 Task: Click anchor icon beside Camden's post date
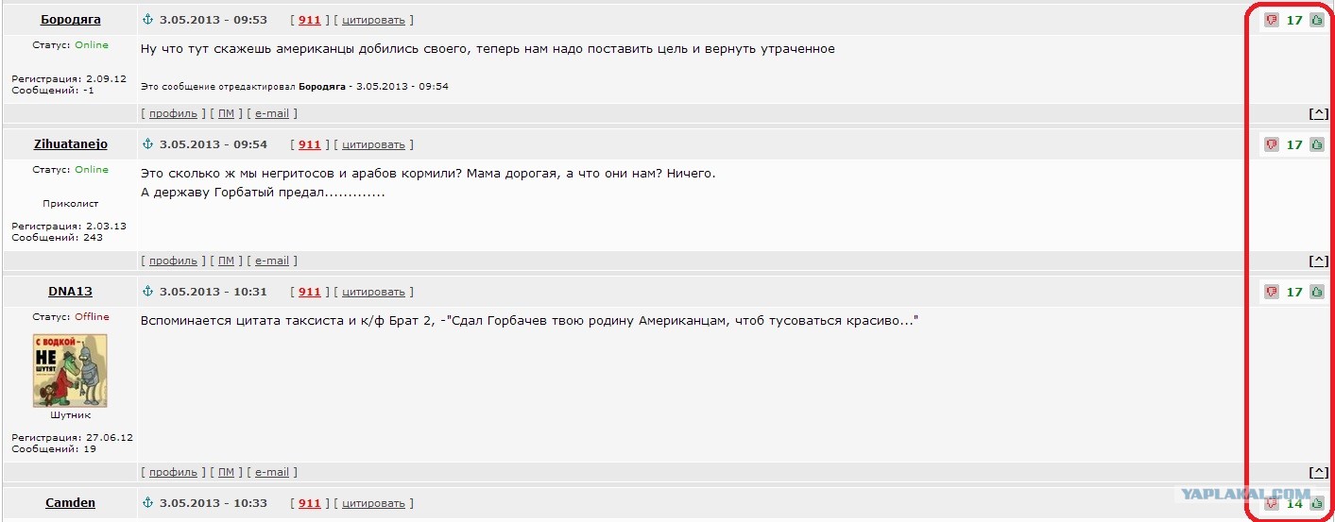[146, 503]
